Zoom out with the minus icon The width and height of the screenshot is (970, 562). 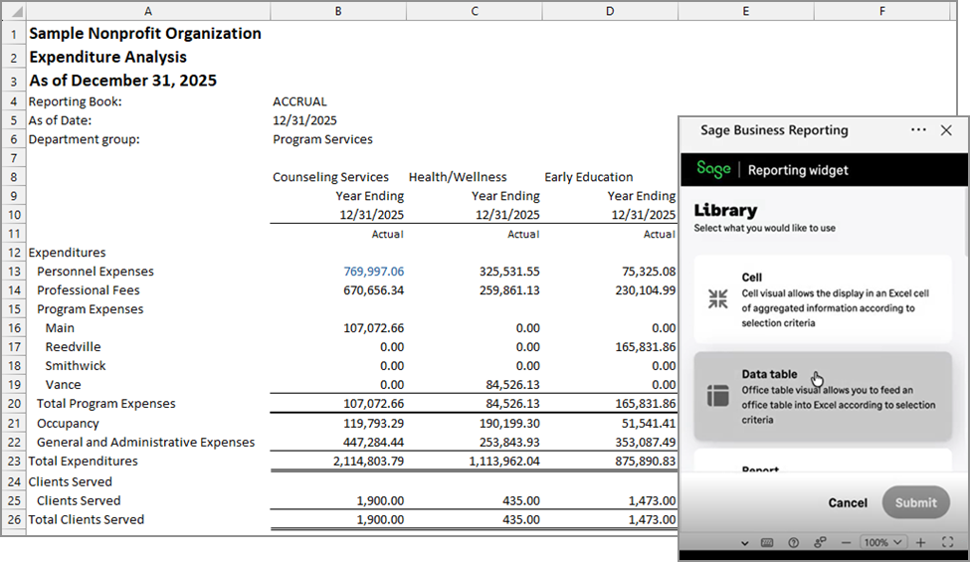tap(846, 542)
